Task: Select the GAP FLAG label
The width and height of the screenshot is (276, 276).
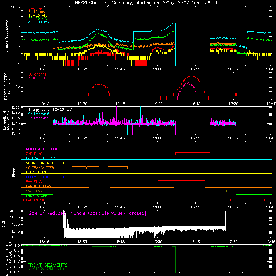Action: tap(34, 154)
